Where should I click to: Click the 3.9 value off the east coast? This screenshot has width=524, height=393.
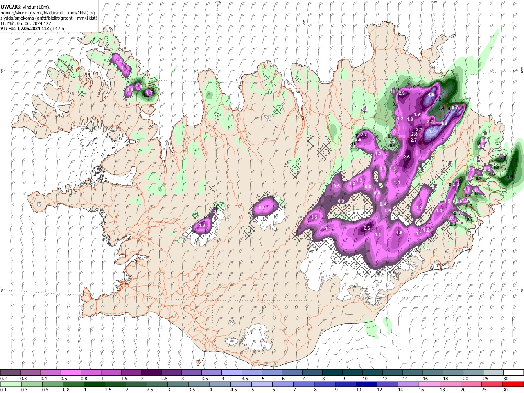pos(510,177)
